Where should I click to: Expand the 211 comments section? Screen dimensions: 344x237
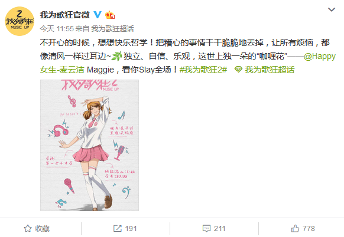pos(214,229)
